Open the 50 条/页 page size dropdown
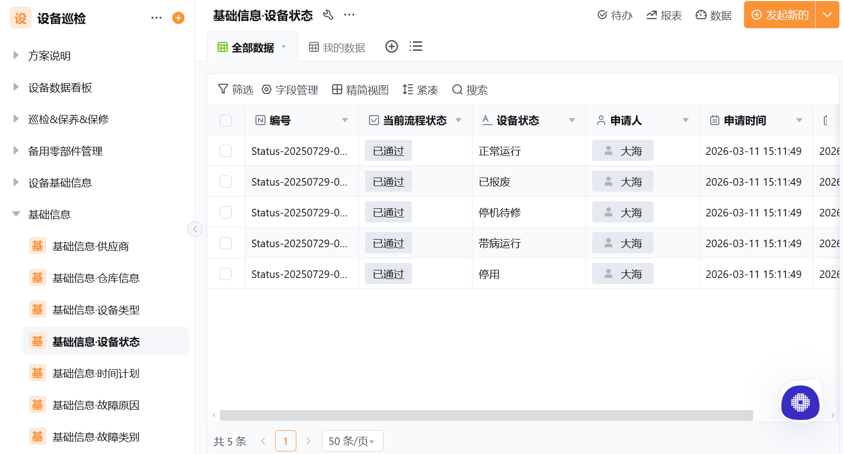This screenshot has height=454, width=843. click(352, 440)
